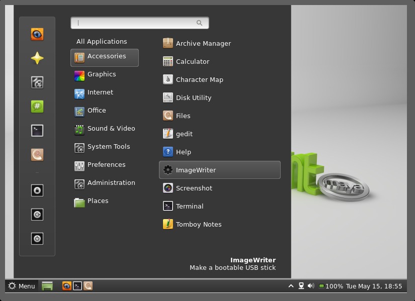The height and width of the screenshot is (301, 415).
Task: Click the search field in the menu
Action: click(x=140, y=23)
